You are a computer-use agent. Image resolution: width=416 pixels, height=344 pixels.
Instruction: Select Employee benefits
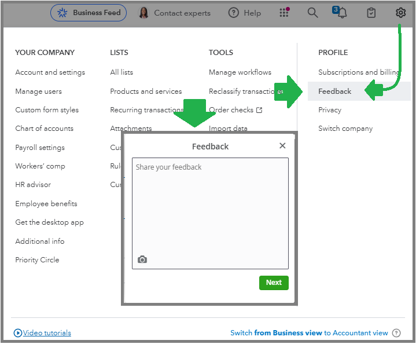tap(46, 204)
